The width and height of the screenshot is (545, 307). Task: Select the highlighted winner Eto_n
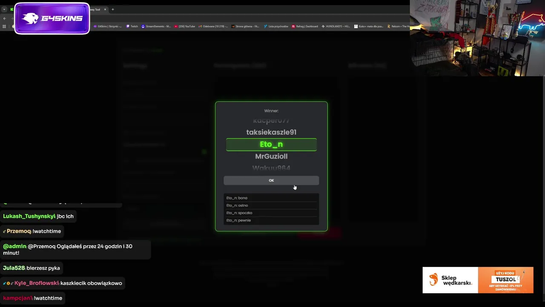(x=271, y=145)
